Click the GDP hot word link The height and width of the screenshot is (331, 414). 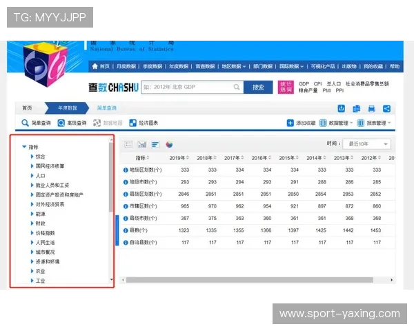click(x=304, y=83)
